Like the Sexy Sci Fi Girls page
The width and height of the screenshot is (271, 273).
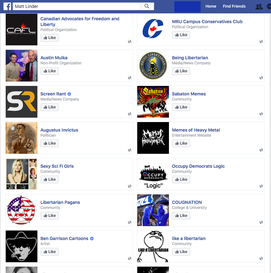point(50,179)
